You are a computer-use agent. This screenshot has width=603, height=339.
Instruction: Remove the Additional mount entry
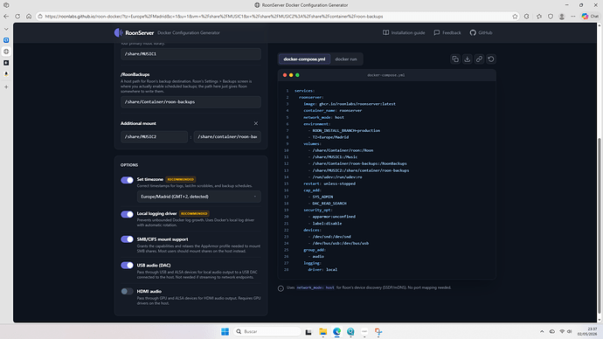[x=256, y=123]
